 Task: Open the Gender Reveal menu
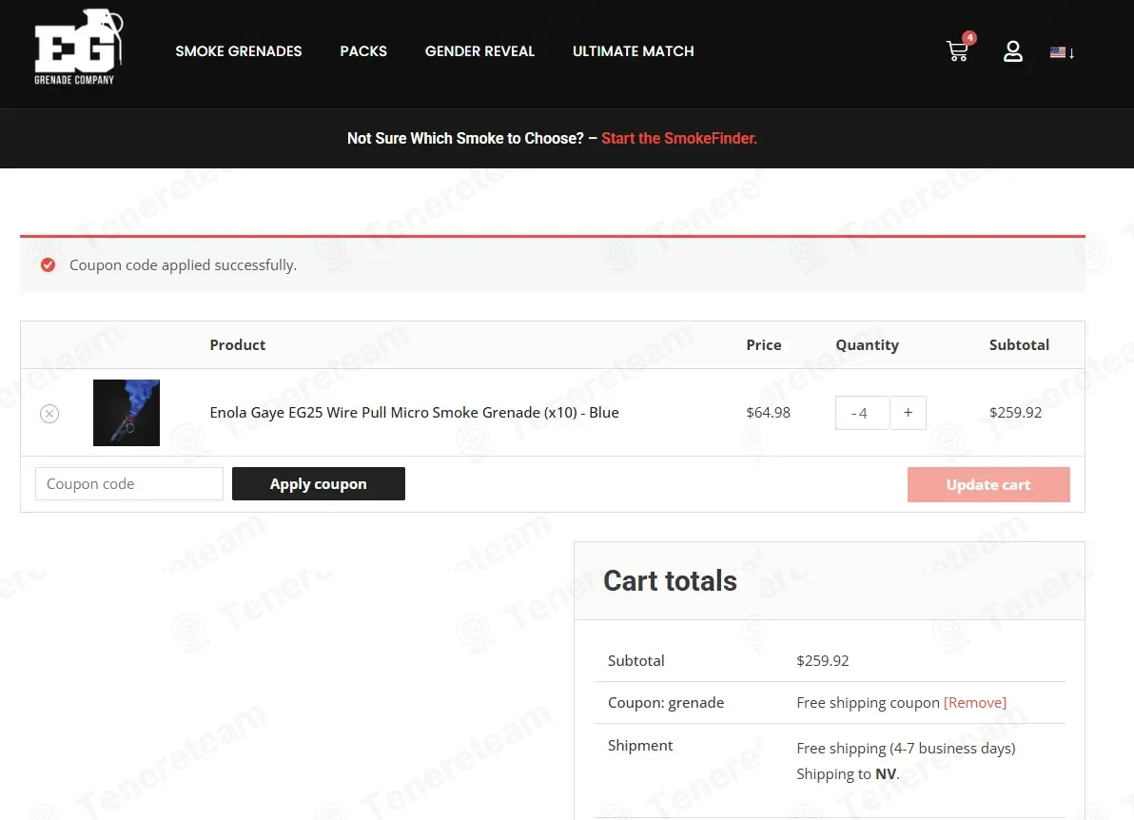click(x=479, y=51)
